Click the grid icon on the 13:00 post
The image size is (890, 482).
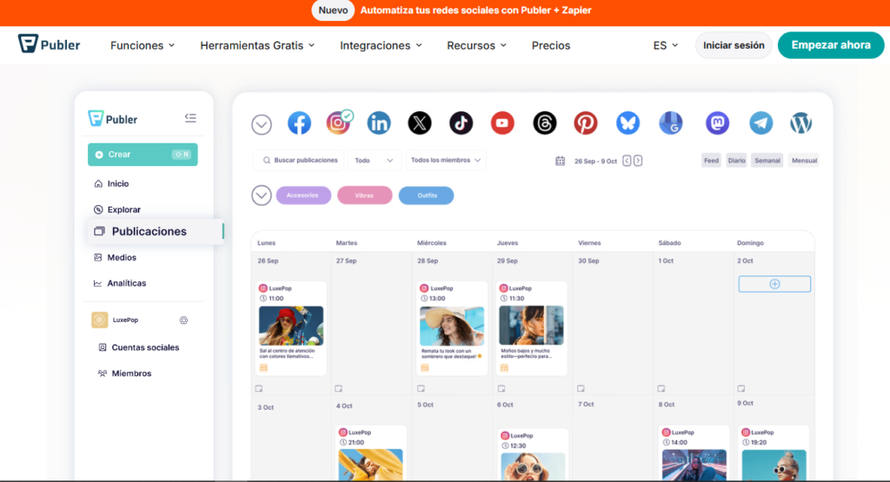click(x=424, y=368)
